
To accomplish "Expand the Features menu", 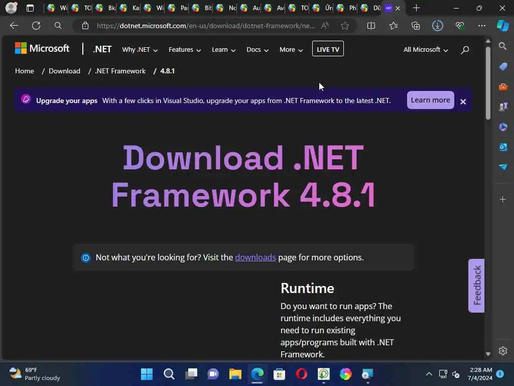I will [185, 50].
